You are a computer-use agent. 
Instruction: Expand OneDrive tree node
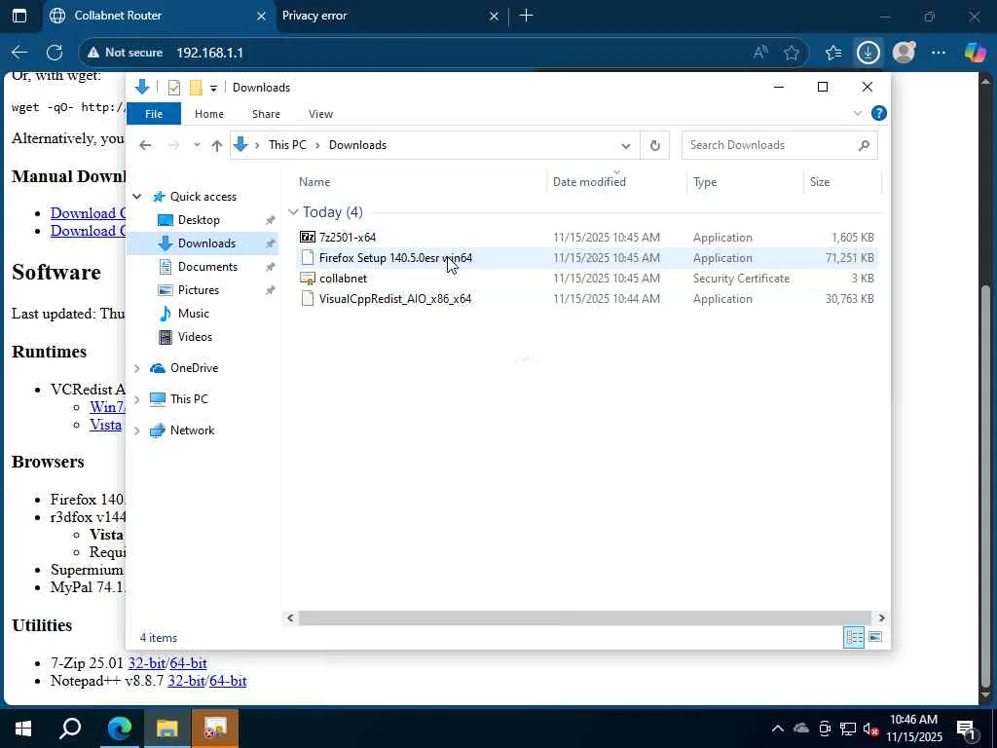[136, 368]
